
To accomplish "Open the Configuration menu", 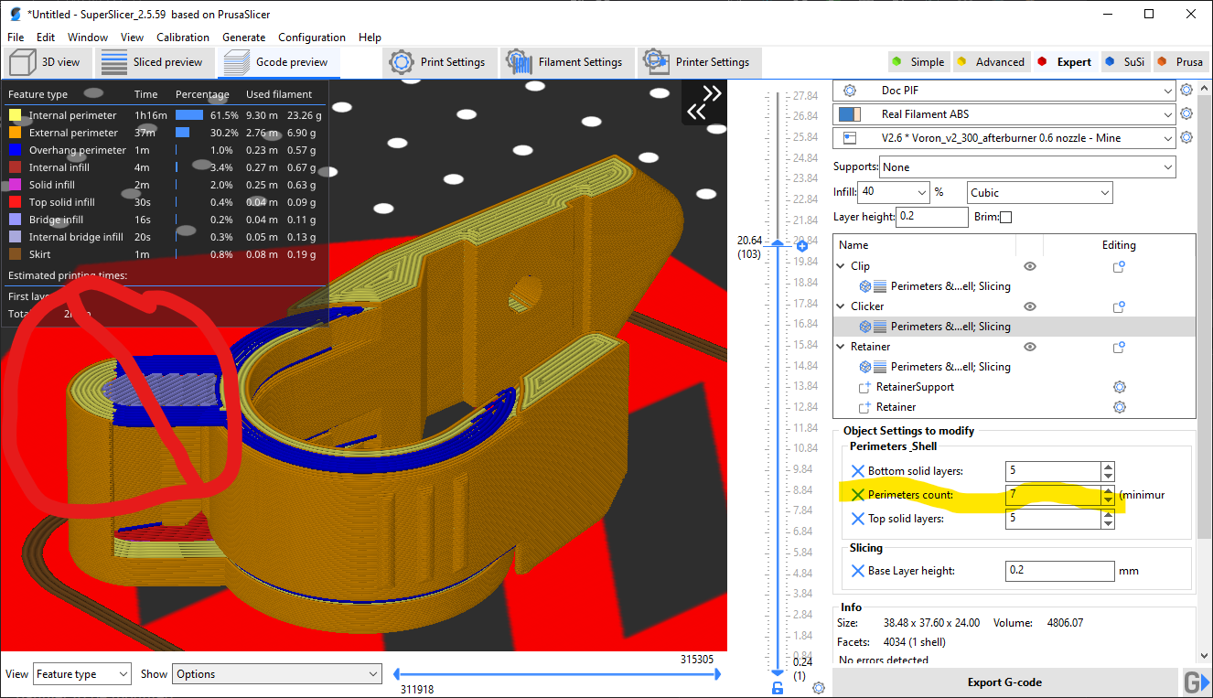I will tap(312, 38).
